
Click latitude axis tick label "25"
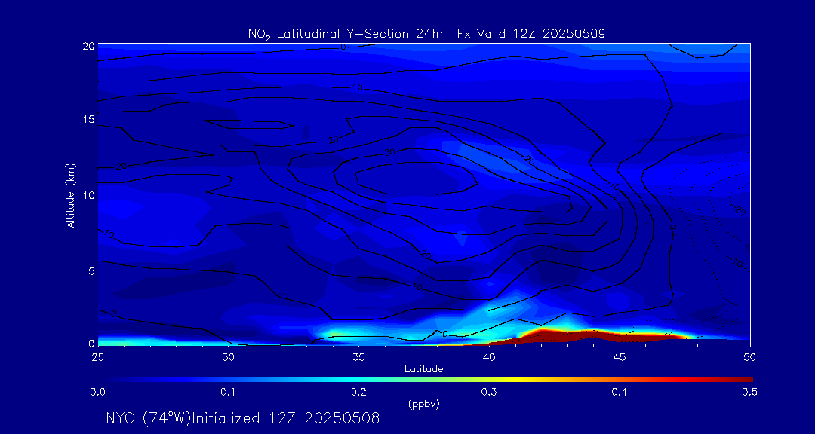[x=97, y=357]
